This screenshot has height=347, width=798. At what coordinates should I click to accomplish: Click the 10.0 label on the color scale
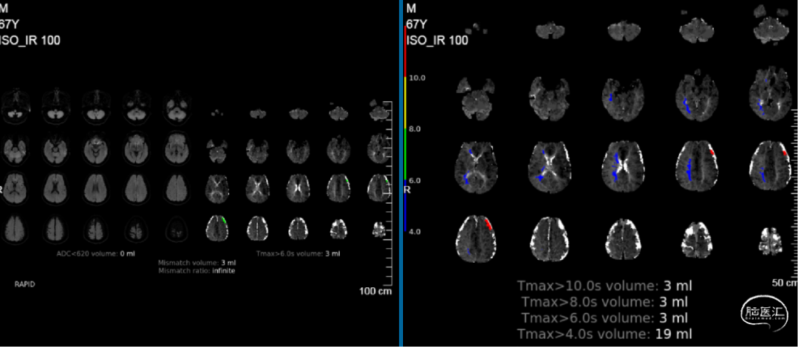(417, 78)
